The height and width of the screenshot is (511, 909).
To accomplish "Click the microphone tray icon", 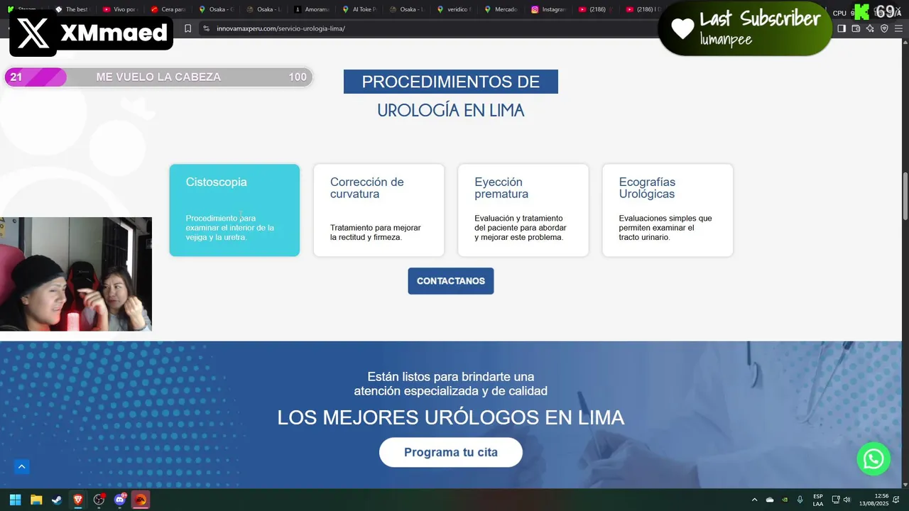I will (800, 500).
